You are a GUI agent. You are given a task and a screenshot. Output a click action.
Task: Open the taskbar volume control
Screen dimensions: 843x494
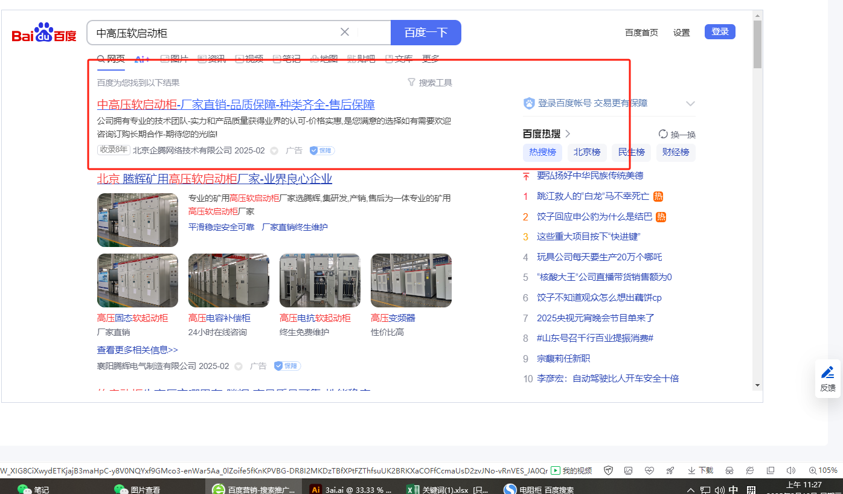click(719, 489)
